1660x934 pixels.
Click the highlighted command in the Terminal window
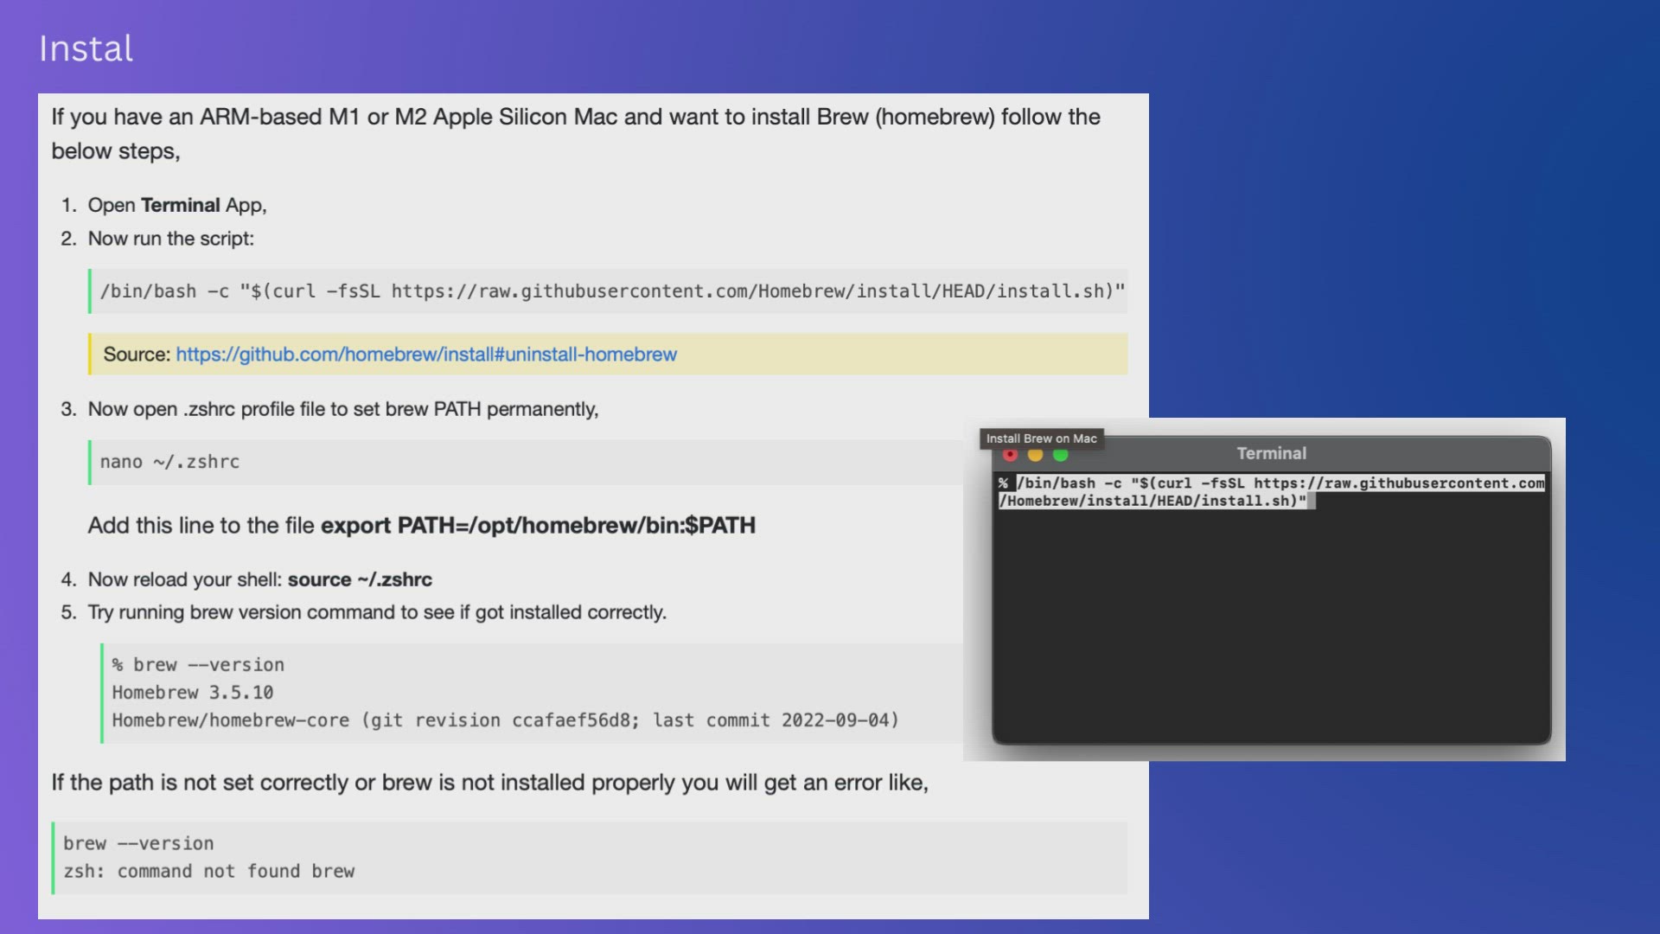pyautogui.click(x=1271, y=491)
